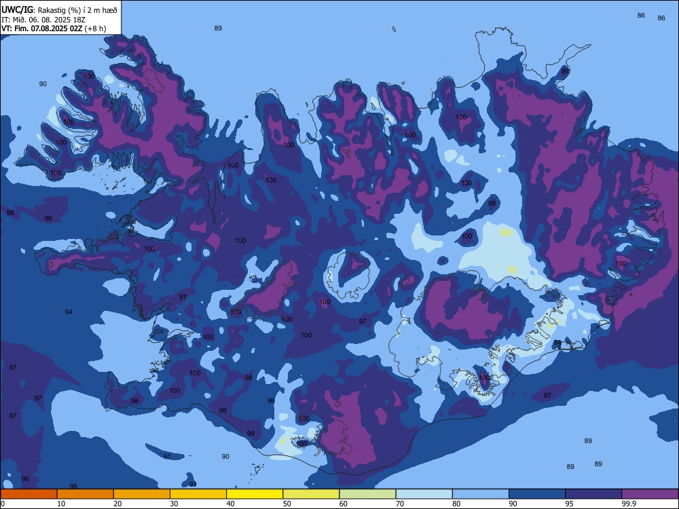Select the legend tick label "60"
The width and height of the screenshot is (679, 509).
click(344, 504)
